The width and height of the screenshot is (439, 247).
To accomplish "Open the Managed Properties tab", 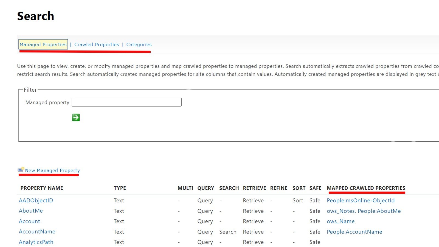I will tap(43, 44).
